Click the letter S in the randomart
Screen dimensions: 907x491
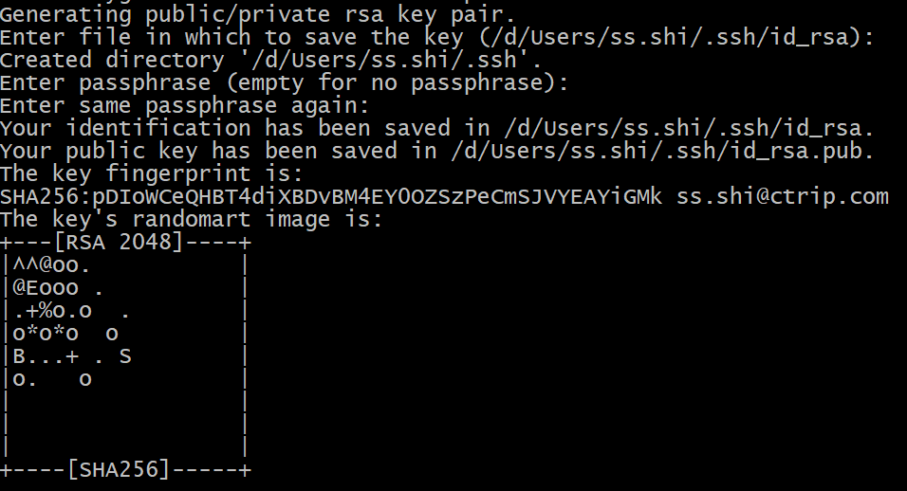pos(125,356)
